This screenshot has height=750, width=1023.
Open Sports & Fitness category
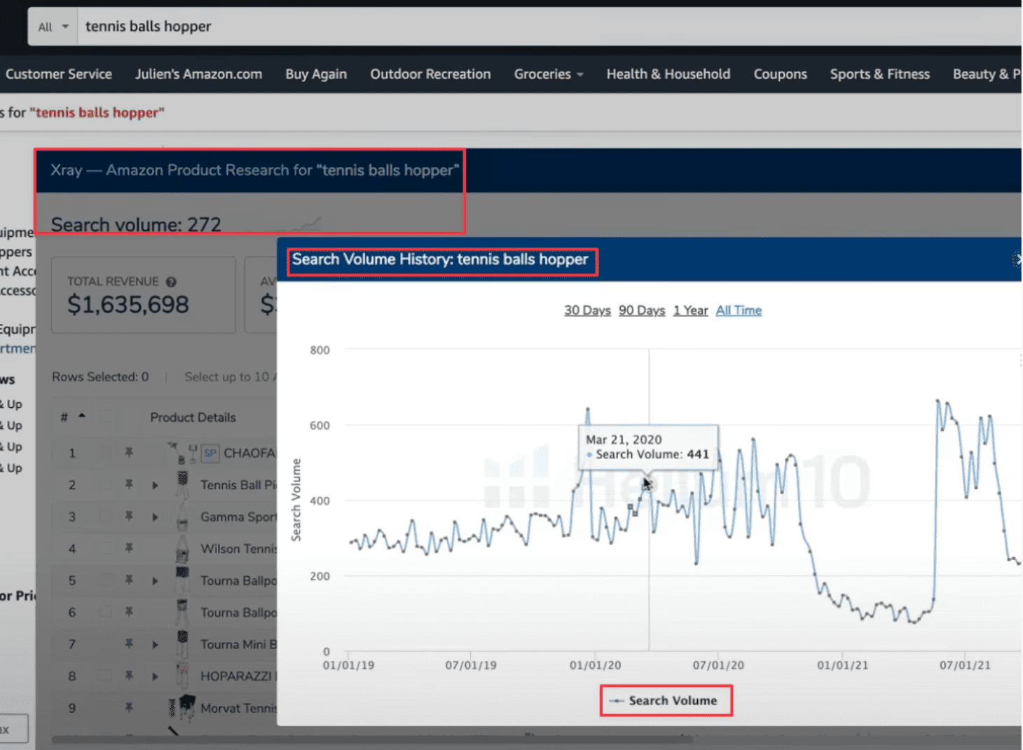[880, 74]
